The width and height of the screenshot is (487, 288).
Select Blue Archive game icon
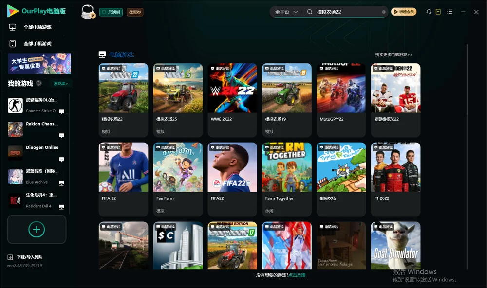[15, 177]
